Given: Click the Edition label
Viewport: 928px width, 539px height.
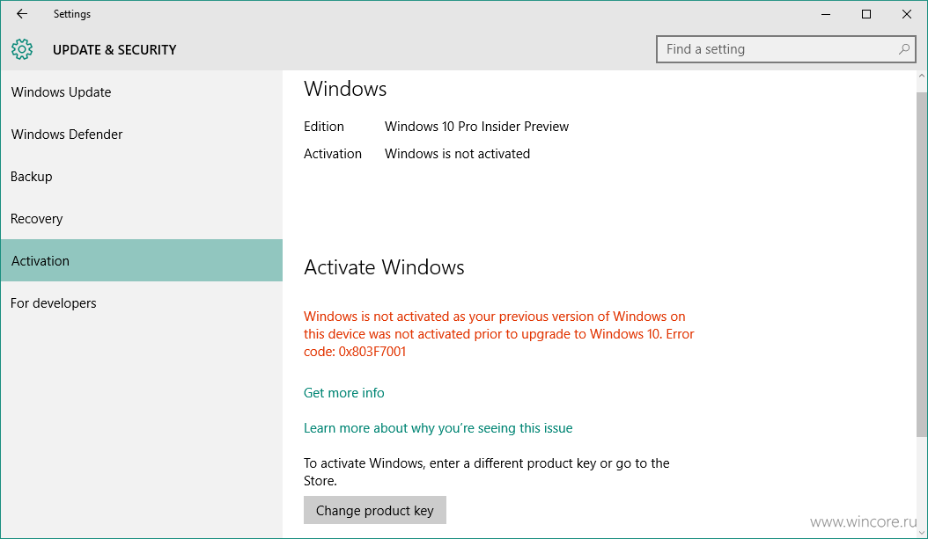Looking at the screenshot, I should pos(324,127).
